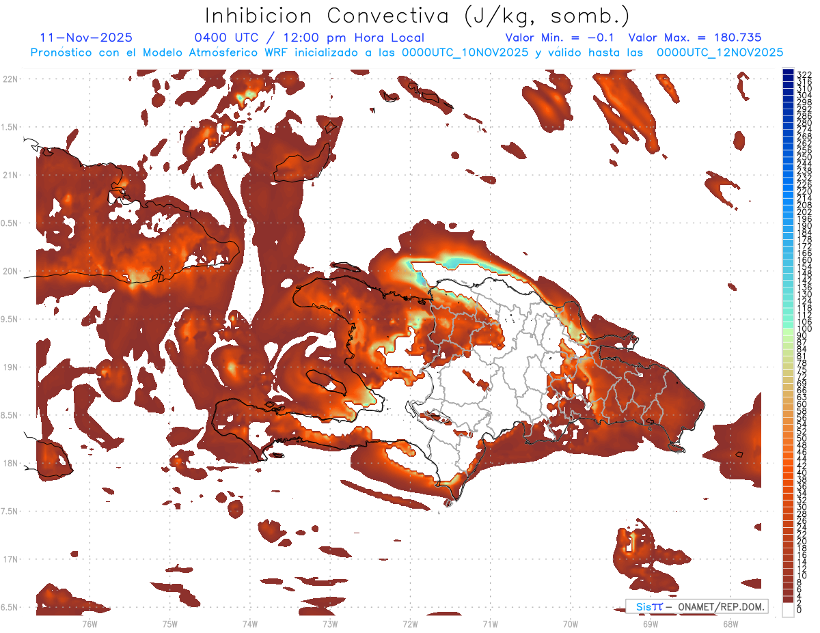Screen dimensions: 820x633
Task: Select the date "11-Nov-2025"
Action: (x=86, y=38)
